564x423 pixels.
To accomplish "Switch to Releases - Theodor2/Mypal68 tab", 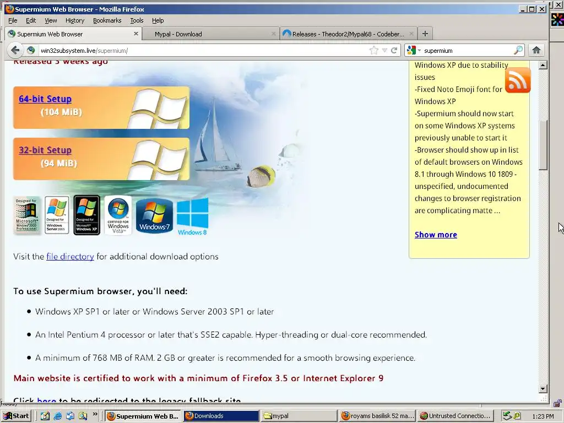I will click(x=348, y=34).
